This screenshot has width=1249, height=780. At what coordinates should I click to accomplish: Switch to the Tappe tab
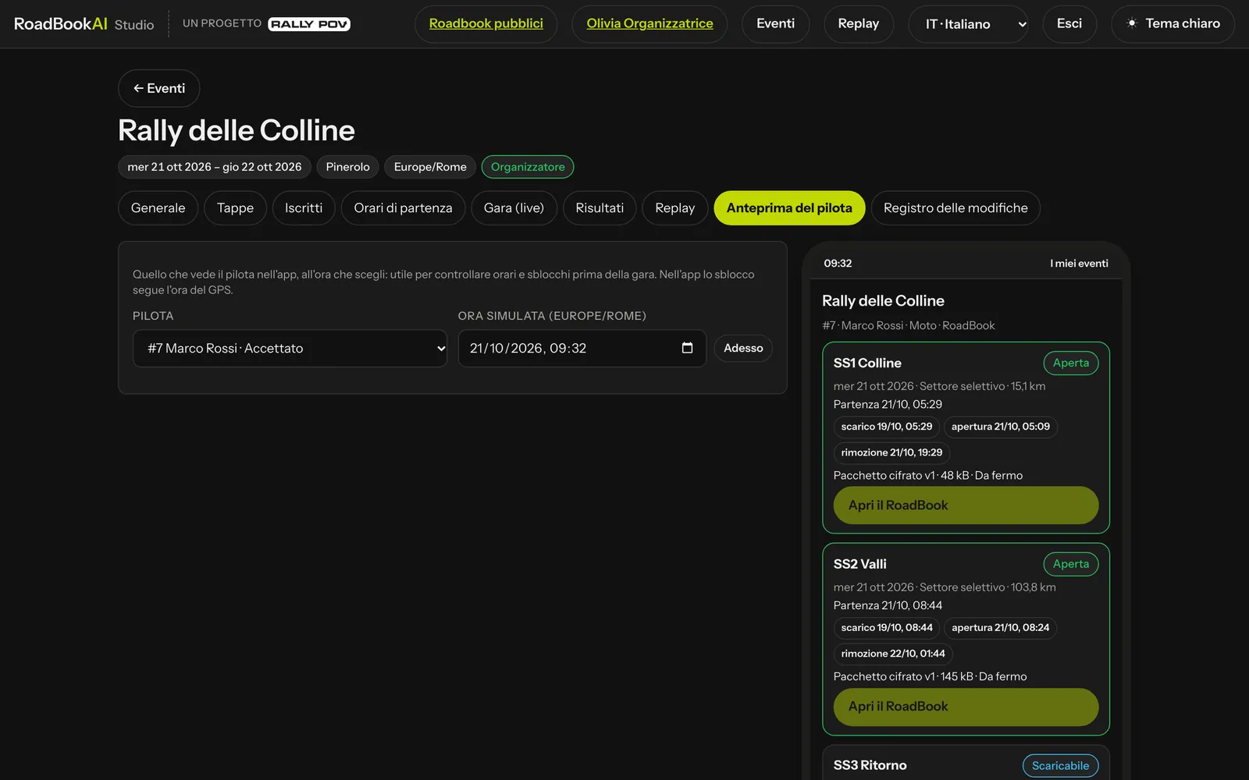pos(235,208)
